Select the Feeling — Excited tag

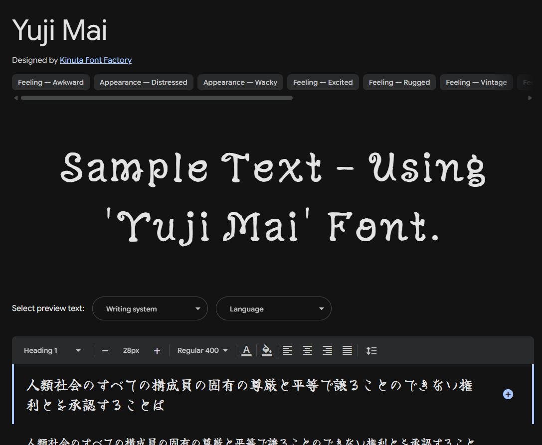click(x=323, y=82)
